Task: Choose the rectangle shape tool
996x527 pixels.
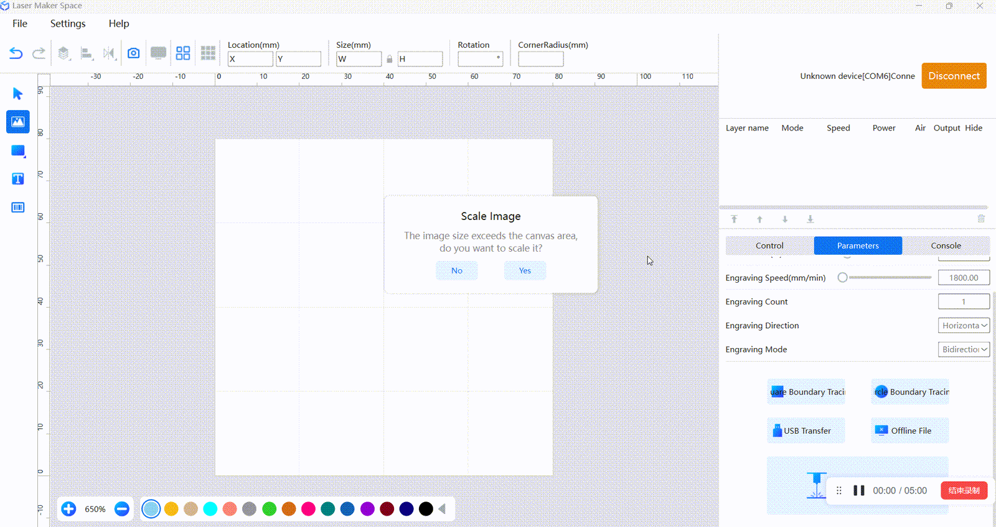Action: pyautogui.click(x=18, y=151)
